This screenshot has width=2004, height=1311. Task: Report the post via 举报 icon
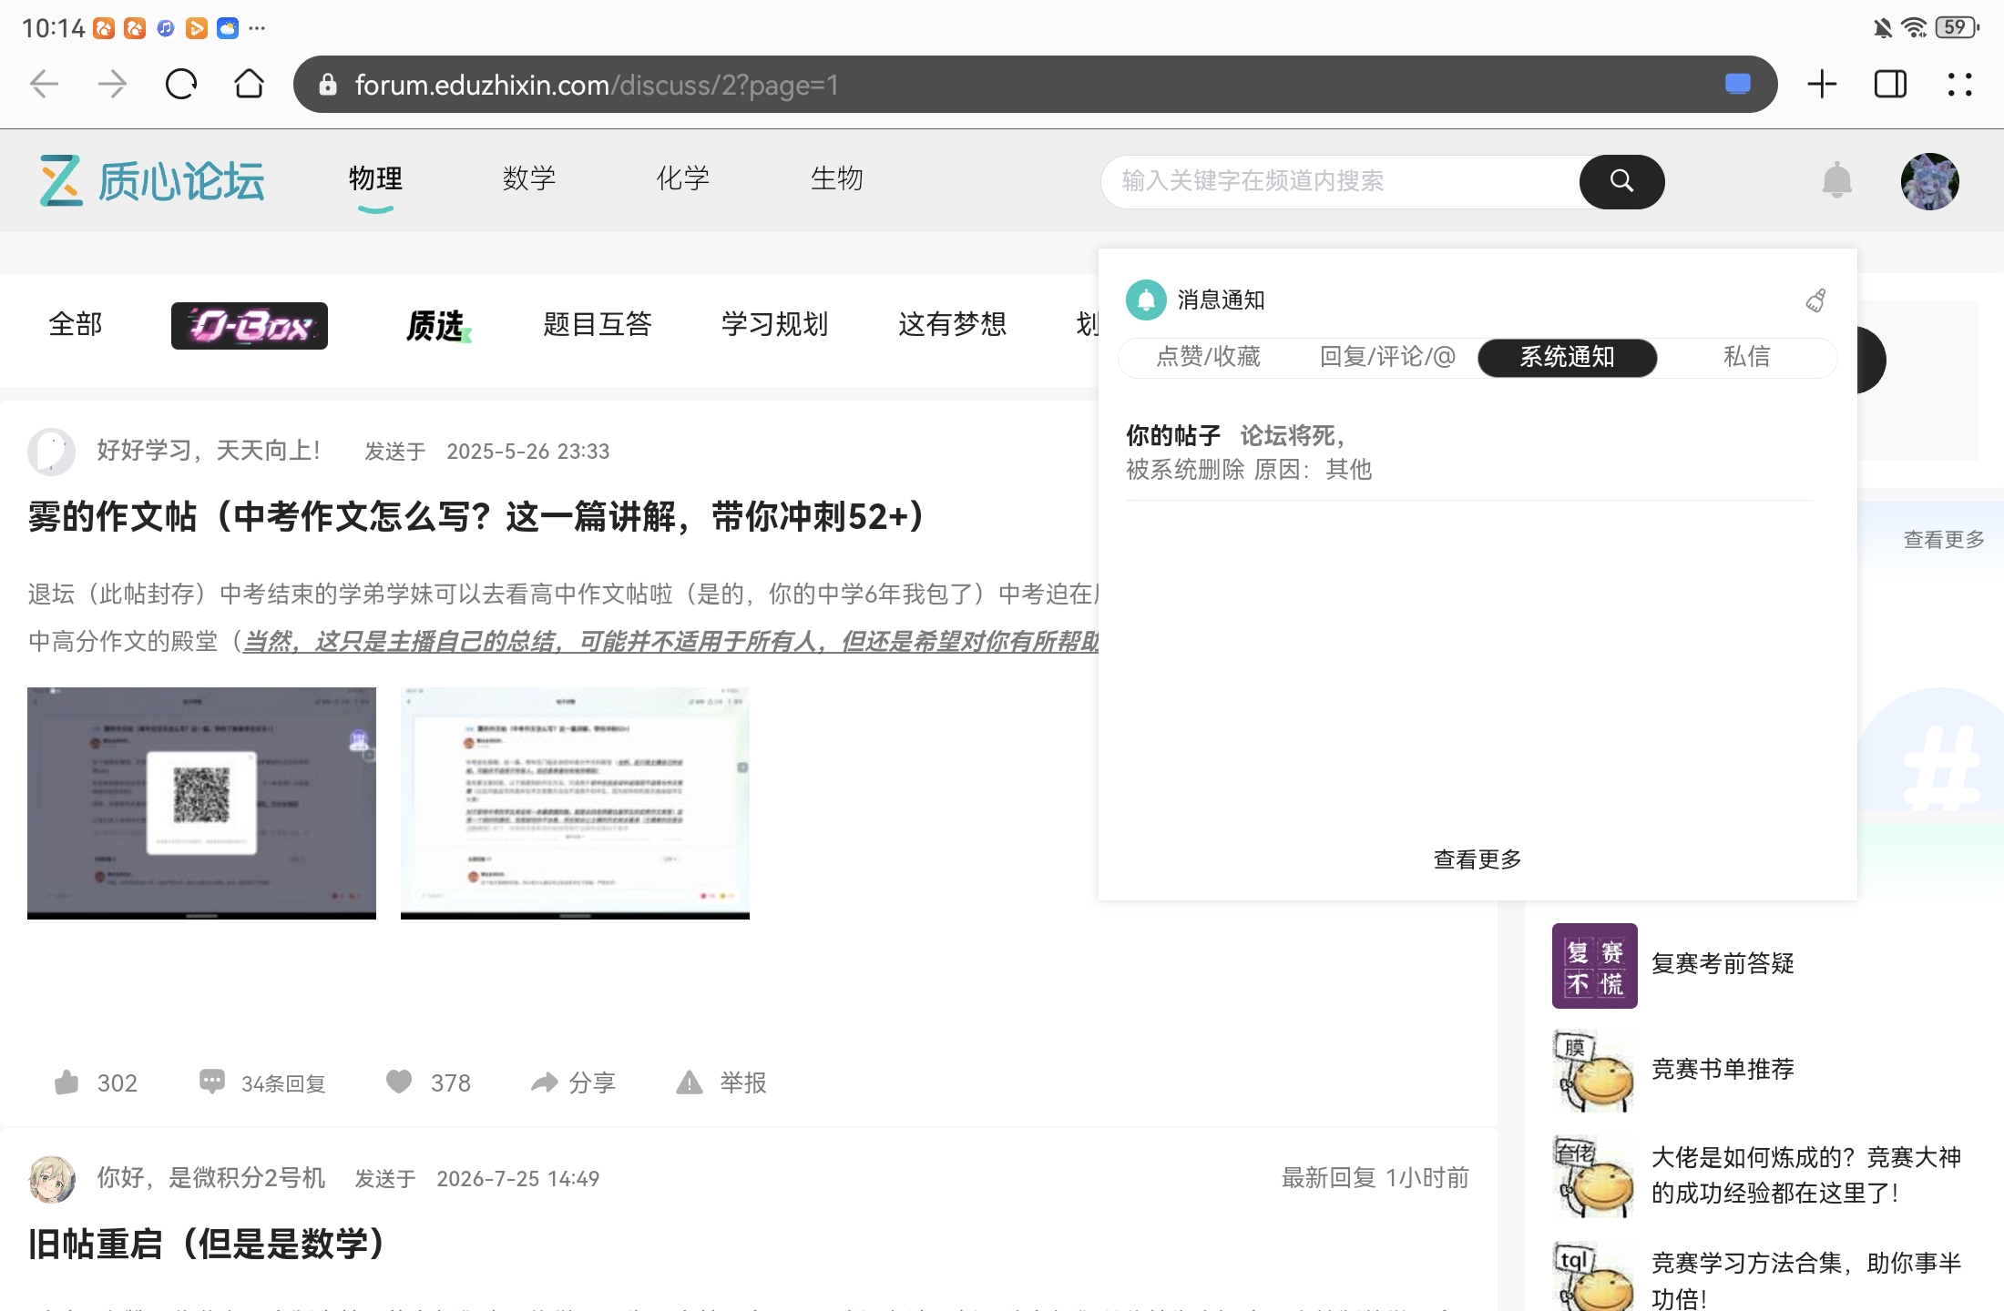pyautogui.click(x=690, y=1082)
